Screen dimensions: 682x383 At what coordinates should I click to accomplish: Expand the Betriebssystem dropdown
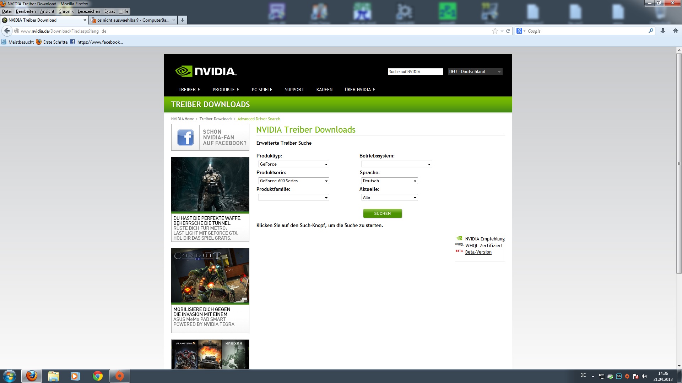point(396,164)
